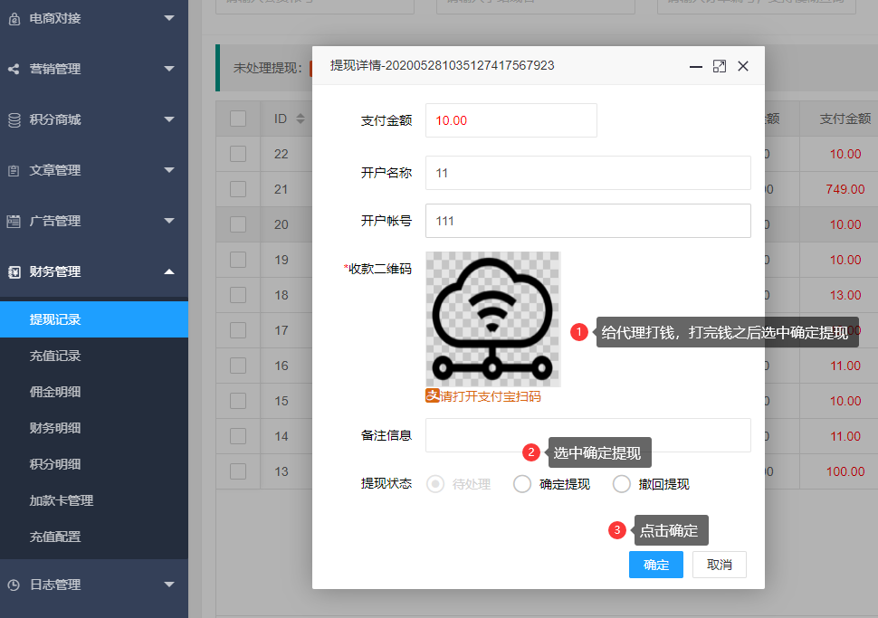
Task: Tick the select-all checkbox in table header
Action: 238,119
